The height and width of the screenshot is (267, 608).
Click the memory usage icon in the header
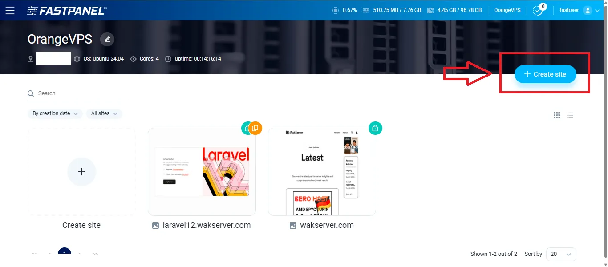point(366,10)
